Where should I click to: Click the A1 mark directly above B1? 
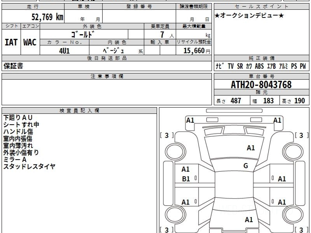click(x=186, y=169)
